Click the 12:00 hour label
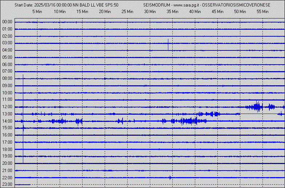The image size is (285, 188). point(7,107)
